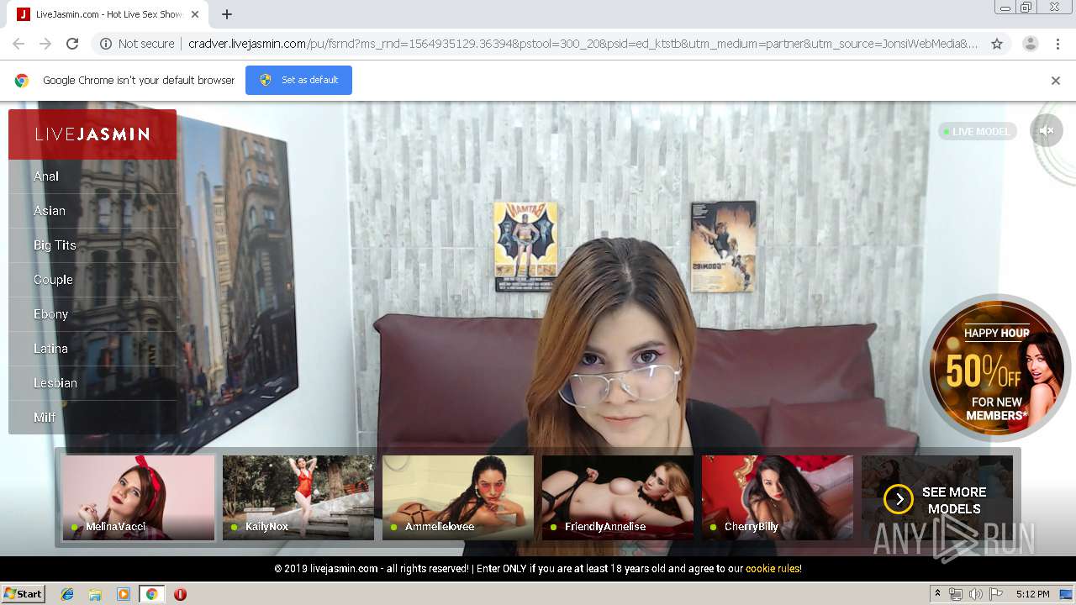Switch to the LiveJasmin.com tab
1076x605 pixels.
[x=108, y=14]
